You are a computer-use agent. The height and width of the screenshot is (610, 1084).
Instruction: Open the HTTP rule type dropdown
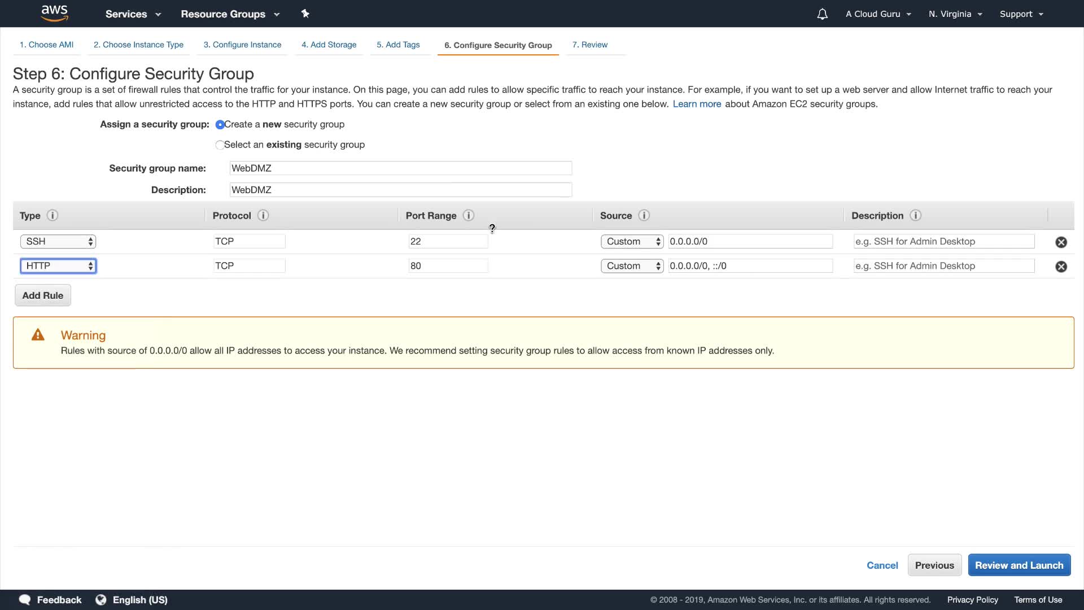click(58, 266)
